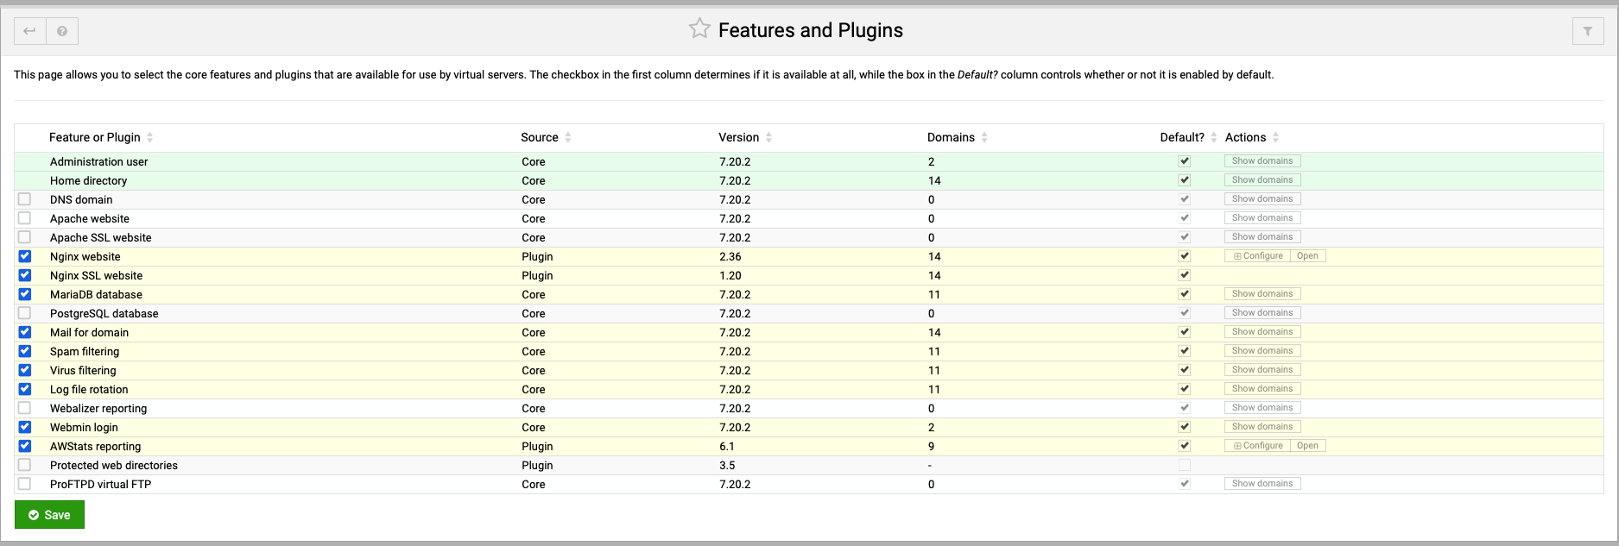This screenshot has width=1619, height=546.
Task: Uncheck Nginx SSL website feature
Action: point(24,275)
